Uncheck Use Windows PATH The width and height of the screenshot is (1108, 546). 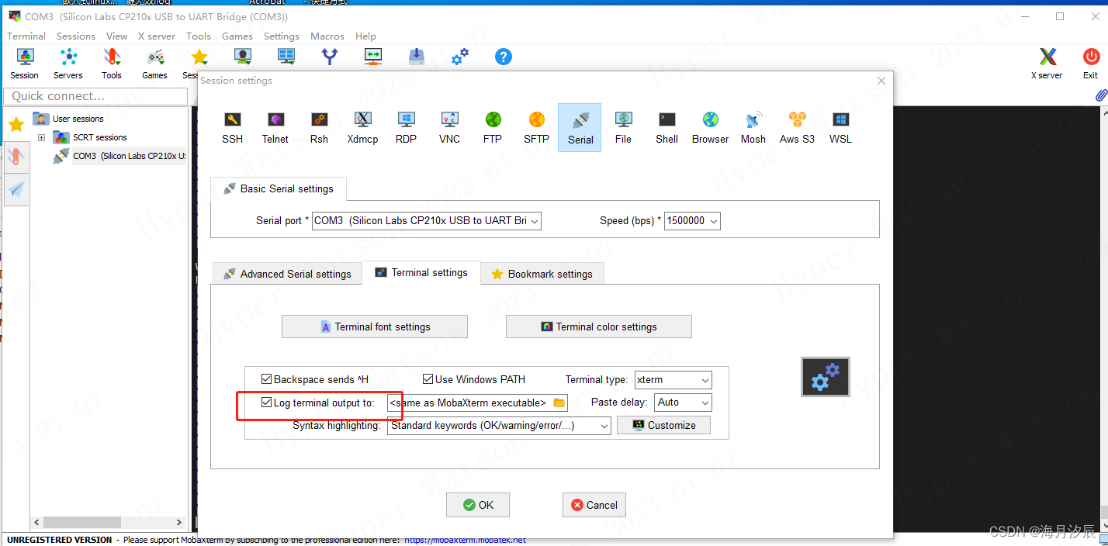tap(428, 378)
